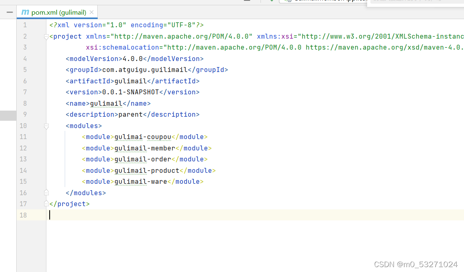Screen dimensions: 464x272
Task: Click the Maven 'm' icon on the tab
Action: tap(25, 13)
